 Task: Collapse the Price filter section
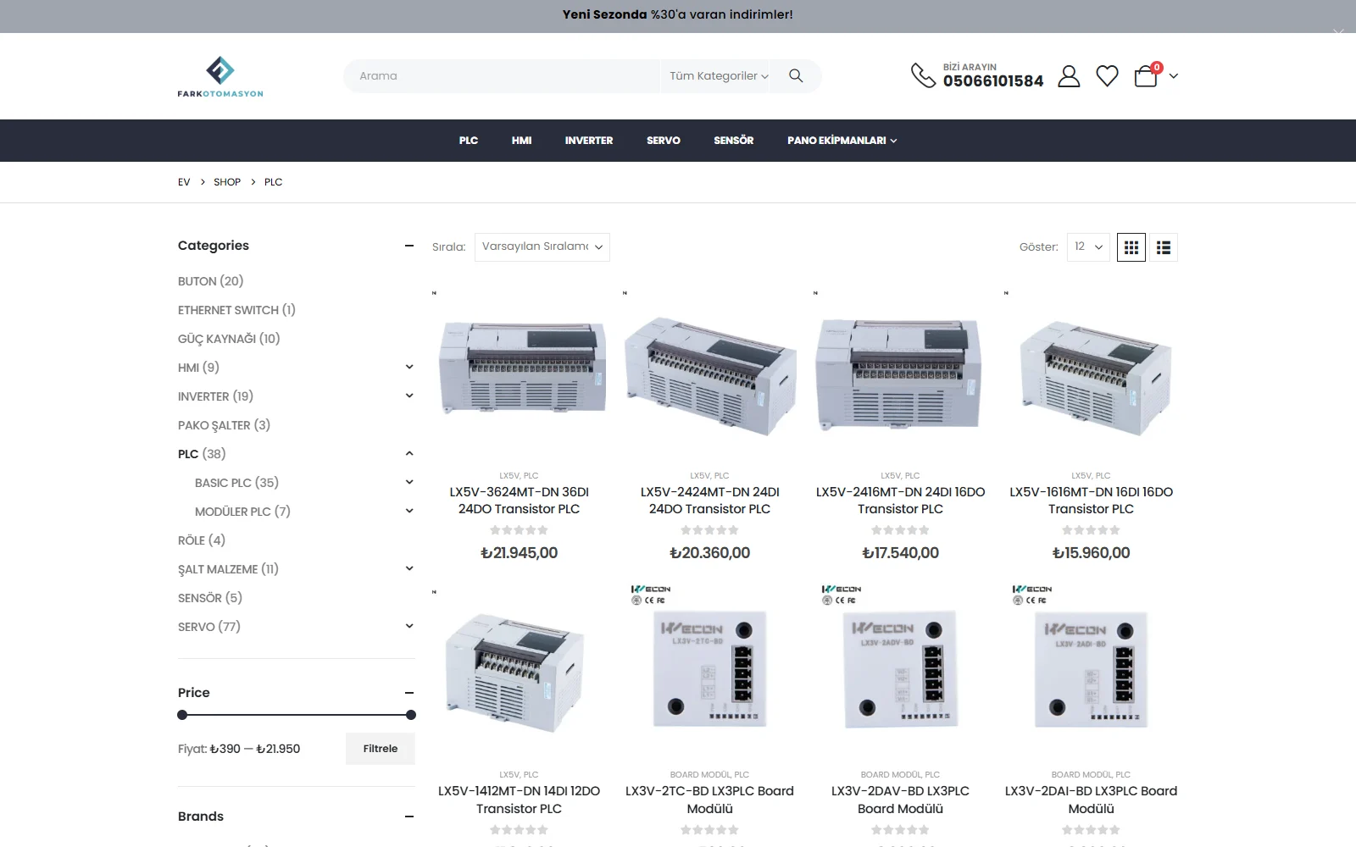point(409,693)
